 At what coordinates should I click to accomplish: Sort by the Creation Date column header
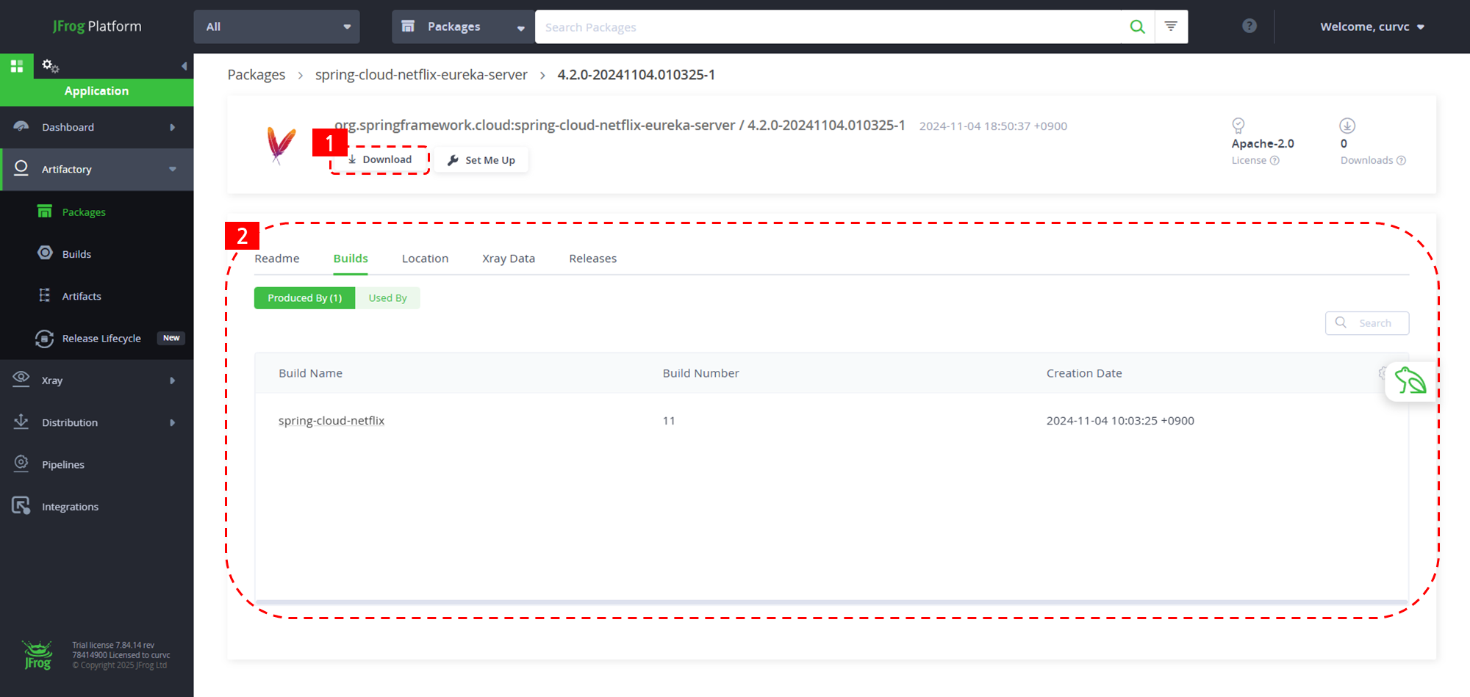(x=1084, y=373)
